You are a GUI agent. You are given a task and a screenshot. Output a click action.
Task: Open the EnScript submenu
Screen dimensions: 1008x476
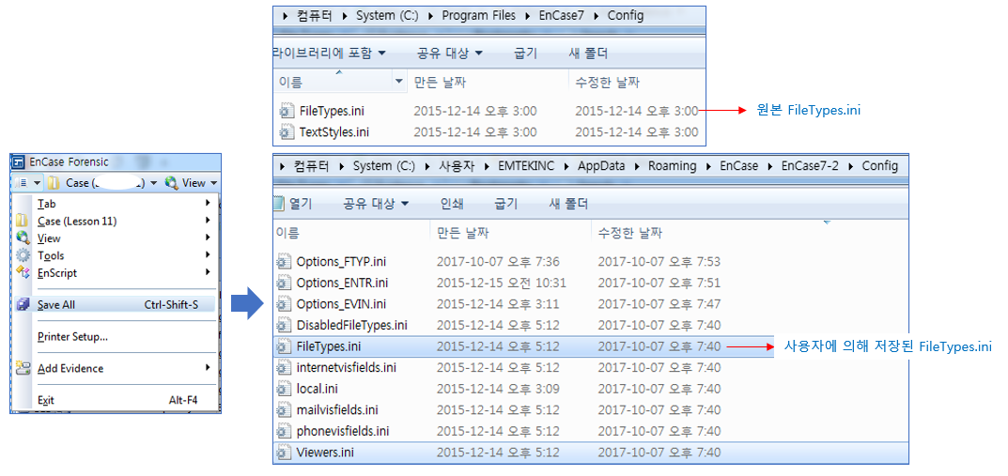pyautogui.click(x=116, y=273)
